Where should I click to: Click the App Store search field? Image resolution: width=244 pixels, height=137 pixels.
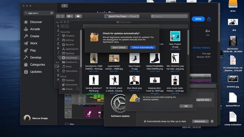point(39,13)
